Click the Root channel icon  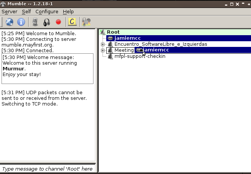103,32
